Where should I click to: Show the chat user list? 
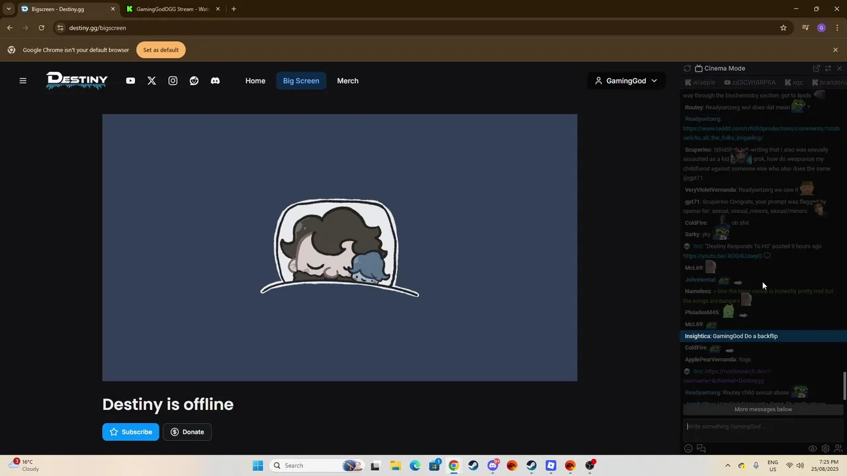[838, 449]
